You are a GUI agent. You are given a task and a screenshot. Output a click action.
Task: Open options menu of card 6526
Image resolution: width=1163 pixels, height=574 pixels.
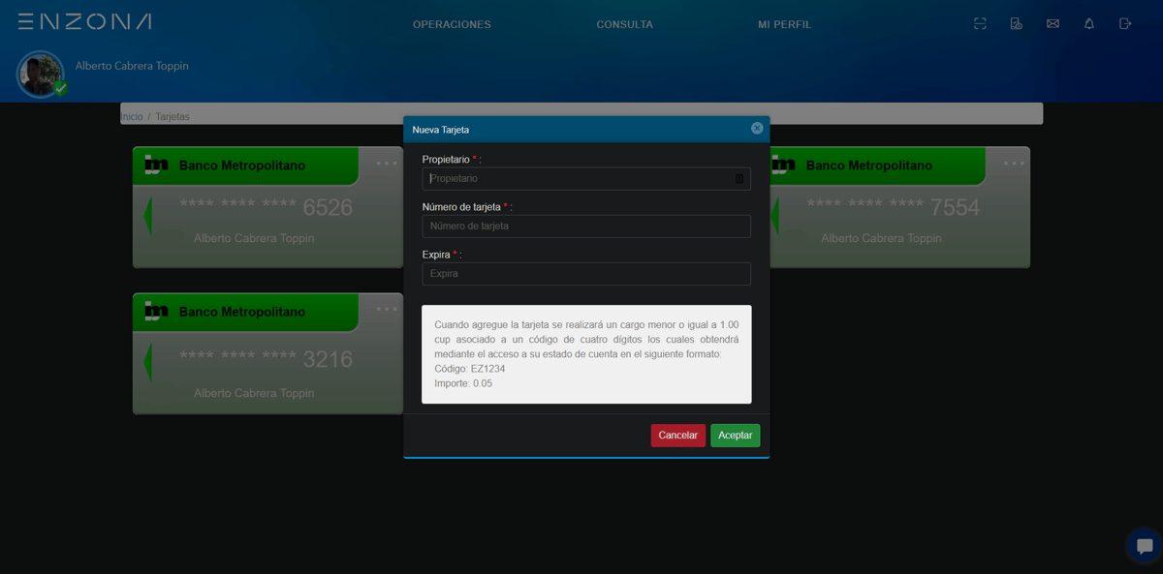(387, 163)
